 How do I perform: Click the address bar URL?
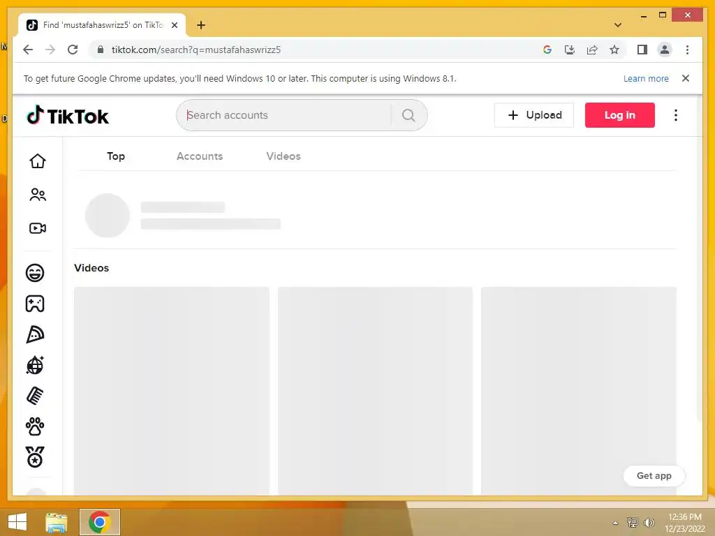(x=196, y=50)
